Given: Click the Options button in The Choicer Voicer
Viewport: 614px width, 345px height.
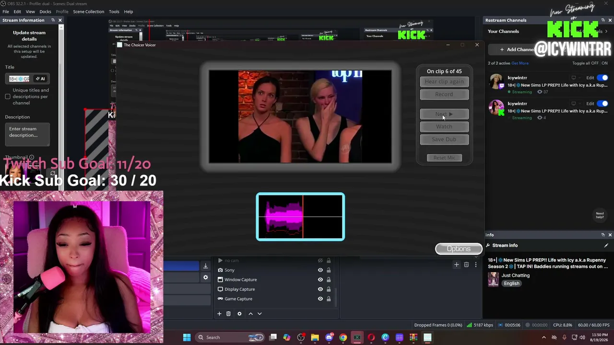Looking at the screenshot, I should (x=459, y=249).
